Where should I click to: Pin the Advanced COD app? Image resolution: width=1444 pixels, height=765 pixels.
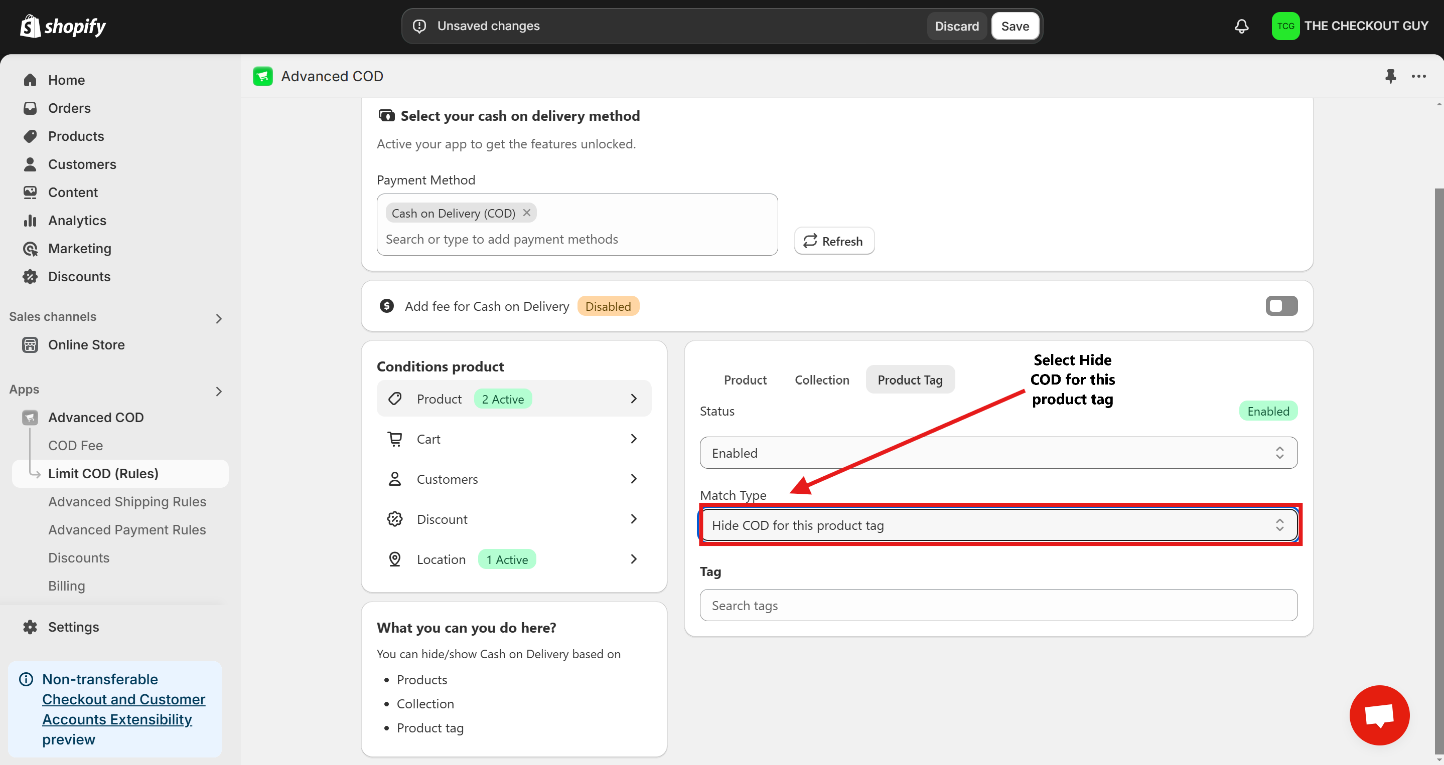pos(1390,76)
